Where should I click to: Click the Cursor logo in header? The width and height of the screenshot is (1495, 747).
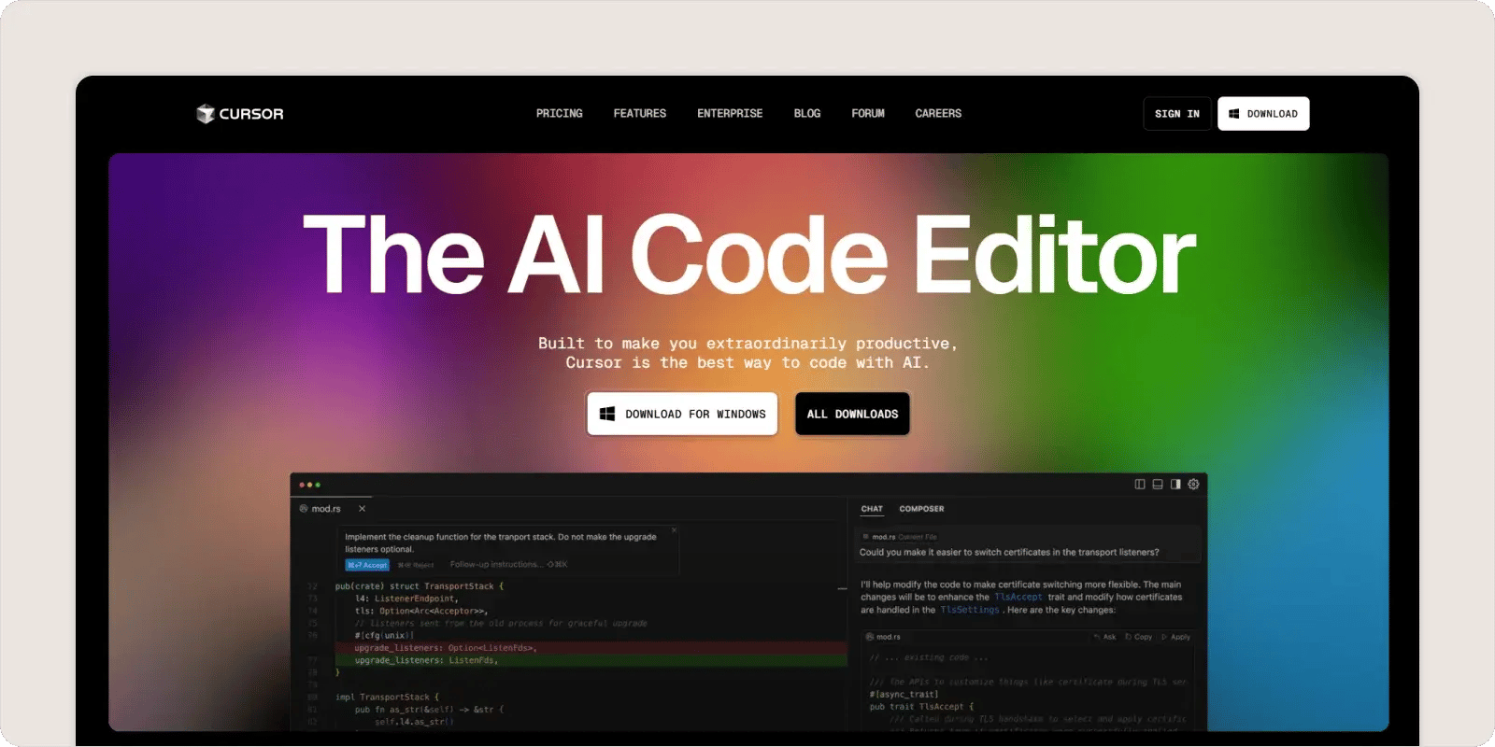[239, 114]
